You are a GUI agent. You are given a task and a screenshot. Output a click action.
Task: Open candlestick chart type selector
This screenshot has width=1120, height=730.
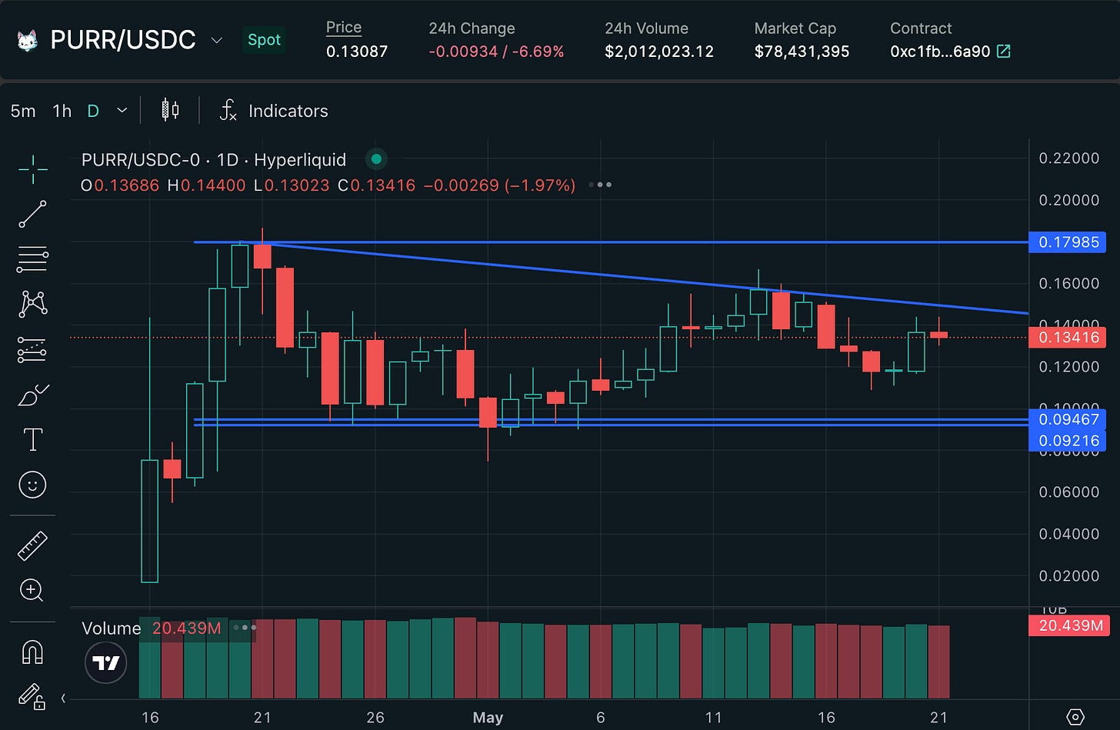click(170, 111)
